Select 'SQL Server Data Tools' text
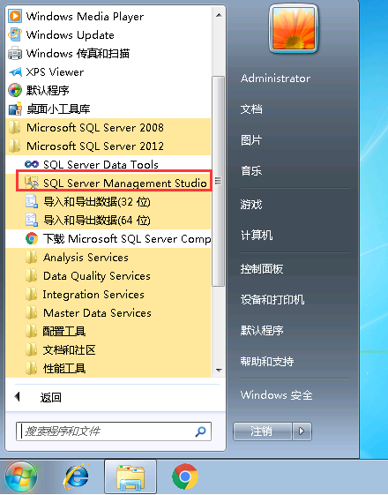Viewport: 388px width, 495px height. tap(101, 164)
